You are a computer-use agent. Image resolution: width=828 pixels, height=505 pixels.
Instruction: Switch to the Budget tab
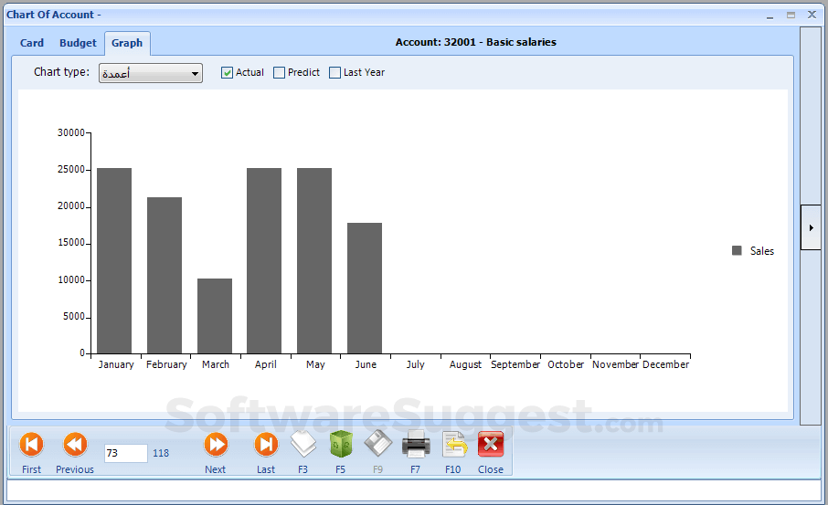pyautogui.click(x=79, y=43)
